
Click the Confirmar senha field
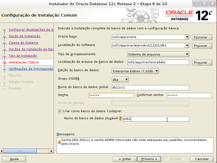(189, 96)
